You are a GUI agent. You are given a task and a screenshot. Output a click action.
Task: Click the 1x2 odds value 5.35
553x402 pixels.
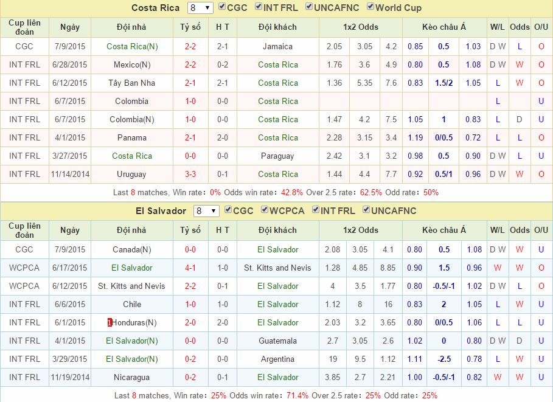pyautogui.click(x=364, y=83)
